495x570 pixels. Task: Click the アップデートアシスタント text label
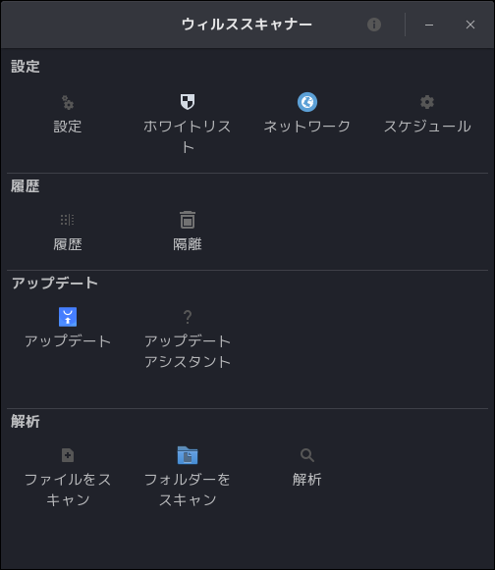pos(188,351)
